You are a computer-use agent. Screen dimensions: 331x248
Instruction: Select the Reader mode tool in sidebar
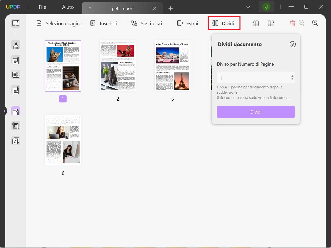point(16,23)
